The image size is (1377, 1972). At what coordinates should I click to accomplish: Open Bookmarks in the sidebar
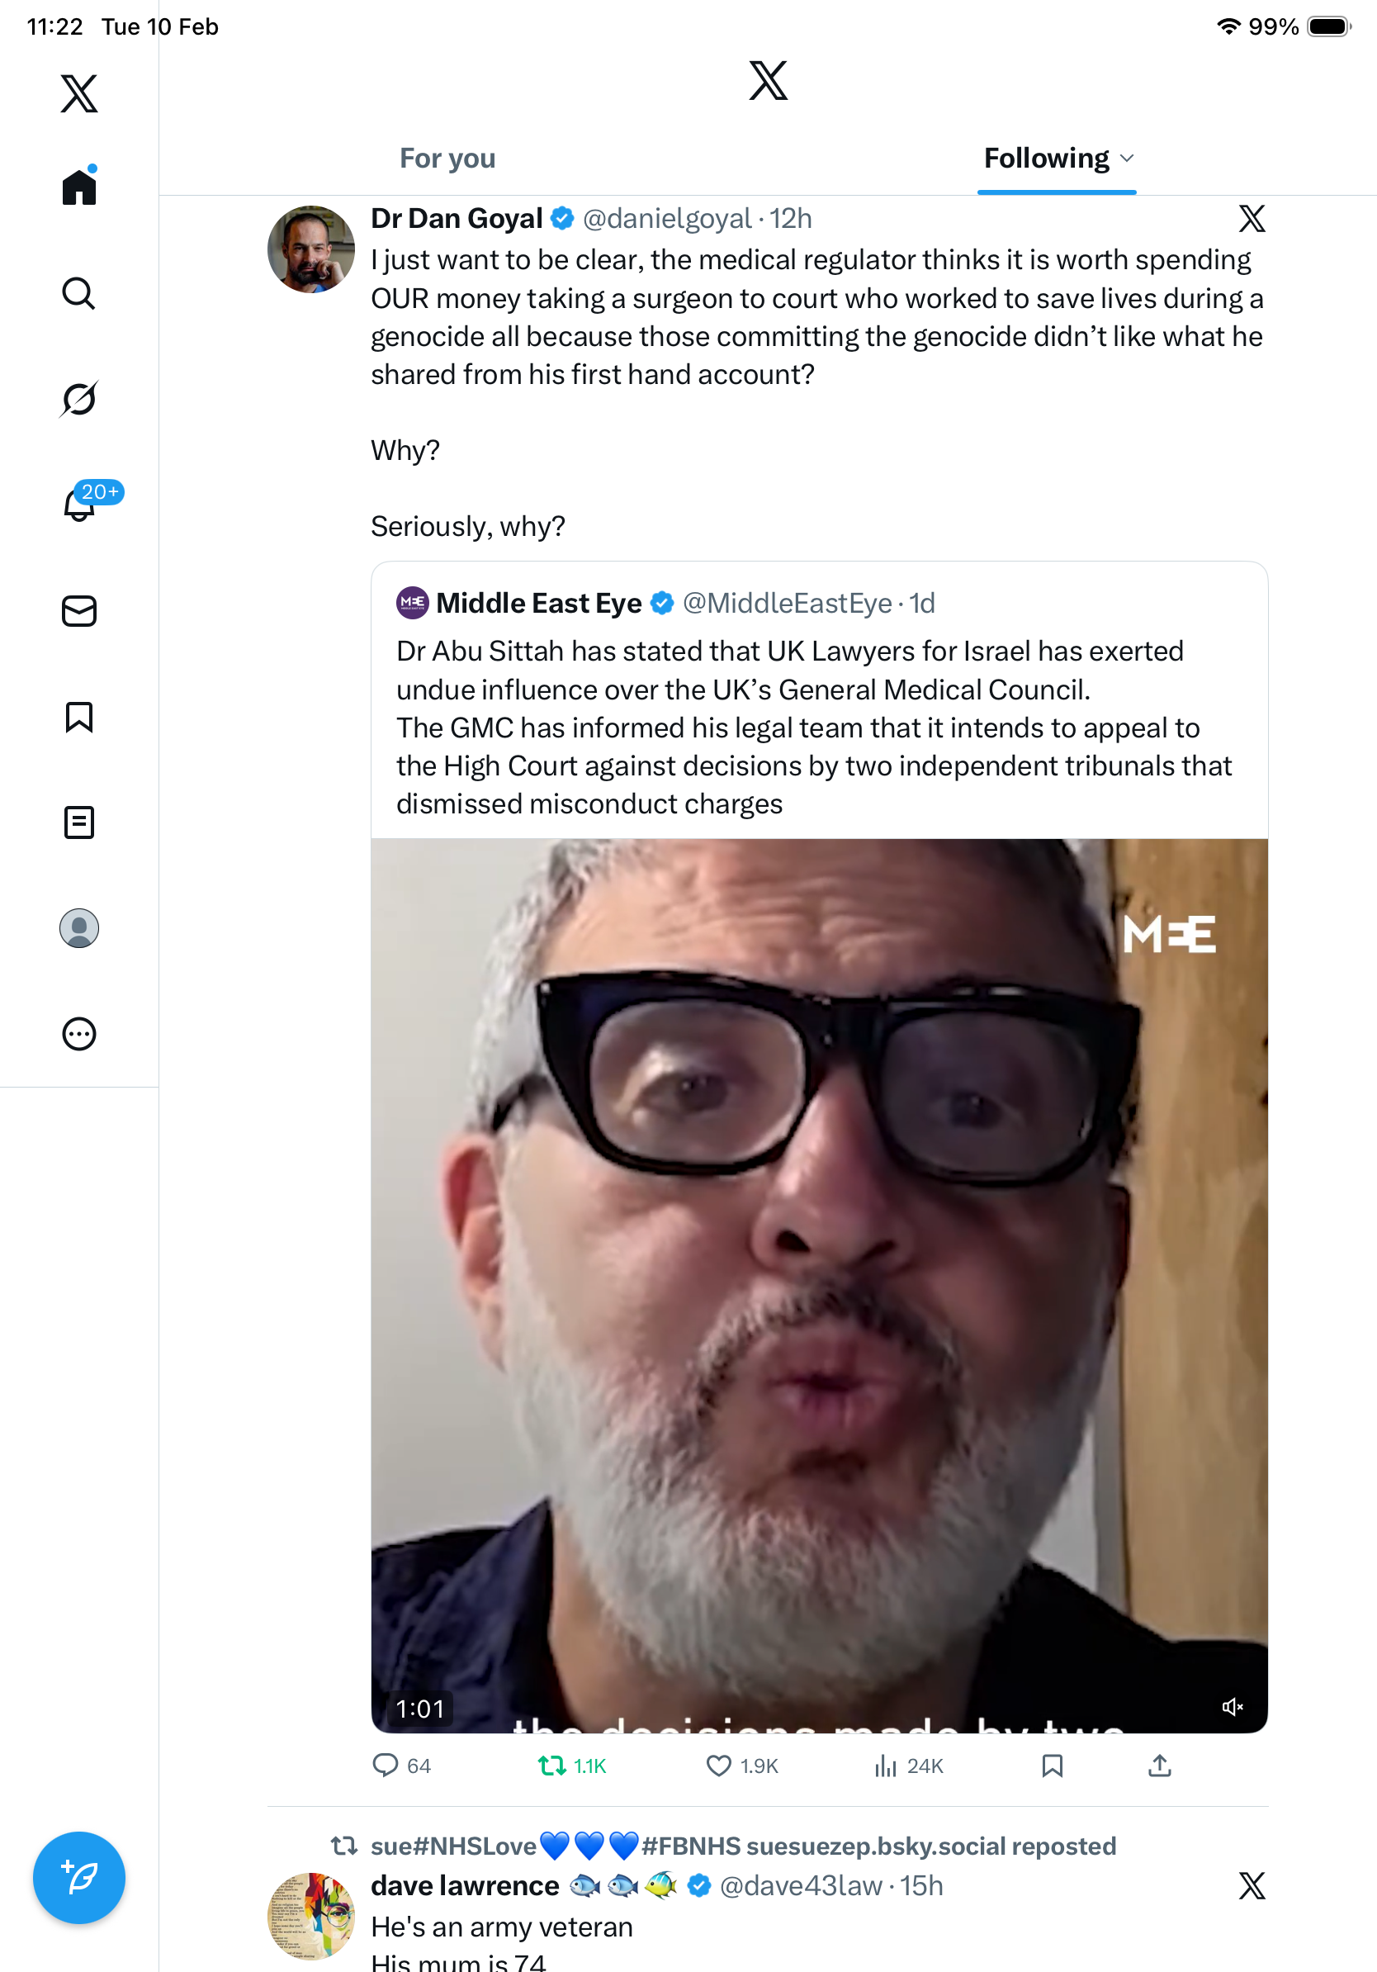click(x=79, y=717)
